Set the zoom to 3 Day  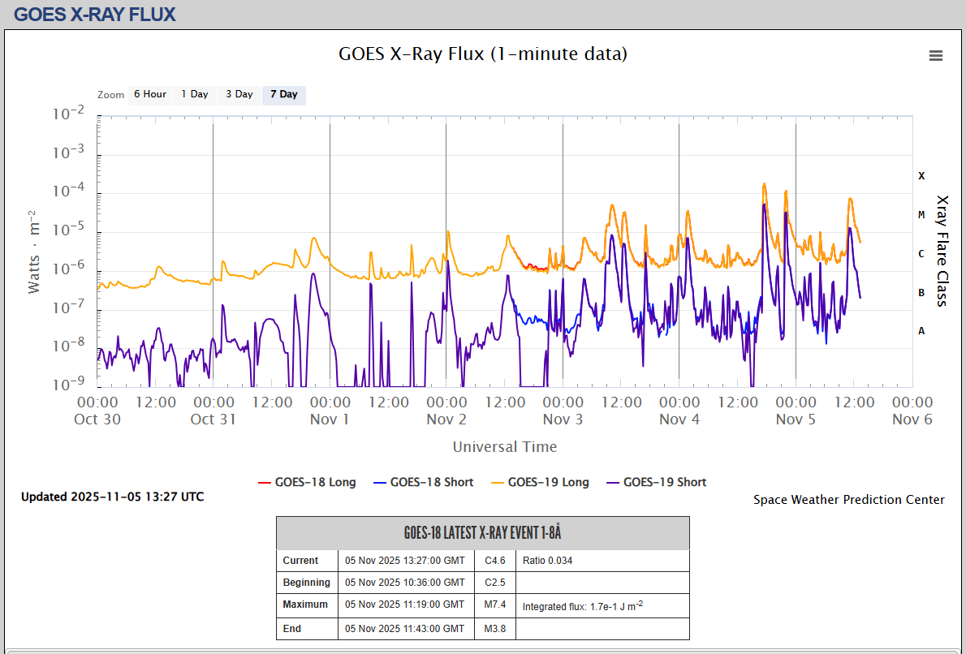pyautogui.click(x=239, y=94)
